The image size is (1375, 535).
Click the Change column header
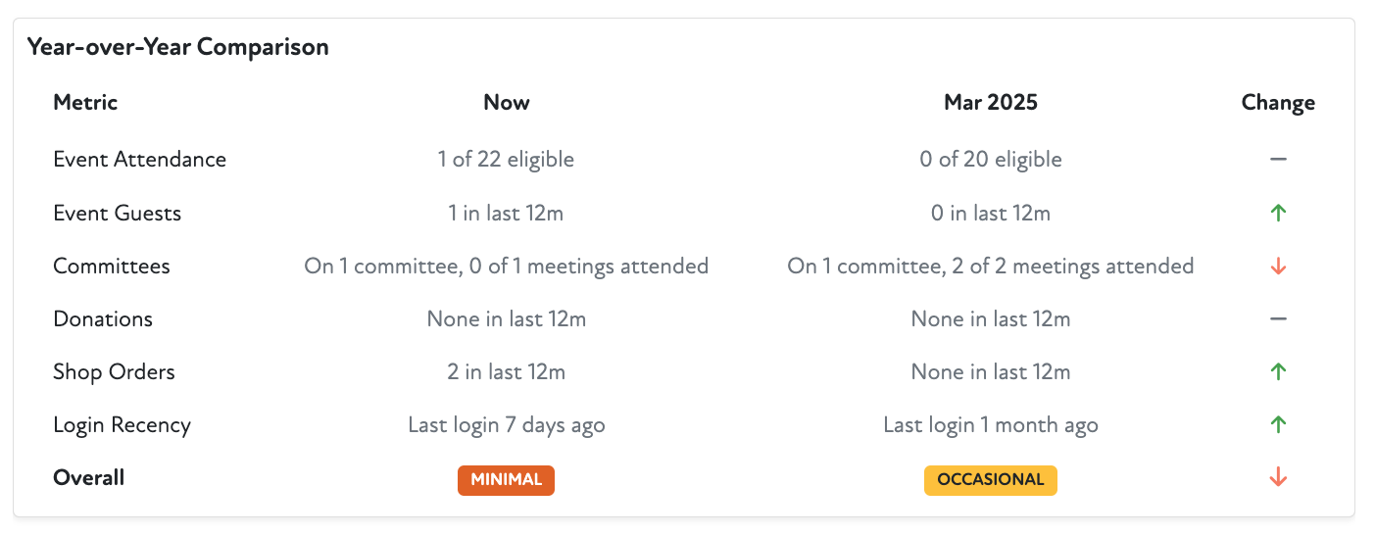[x=1277, y=103]
